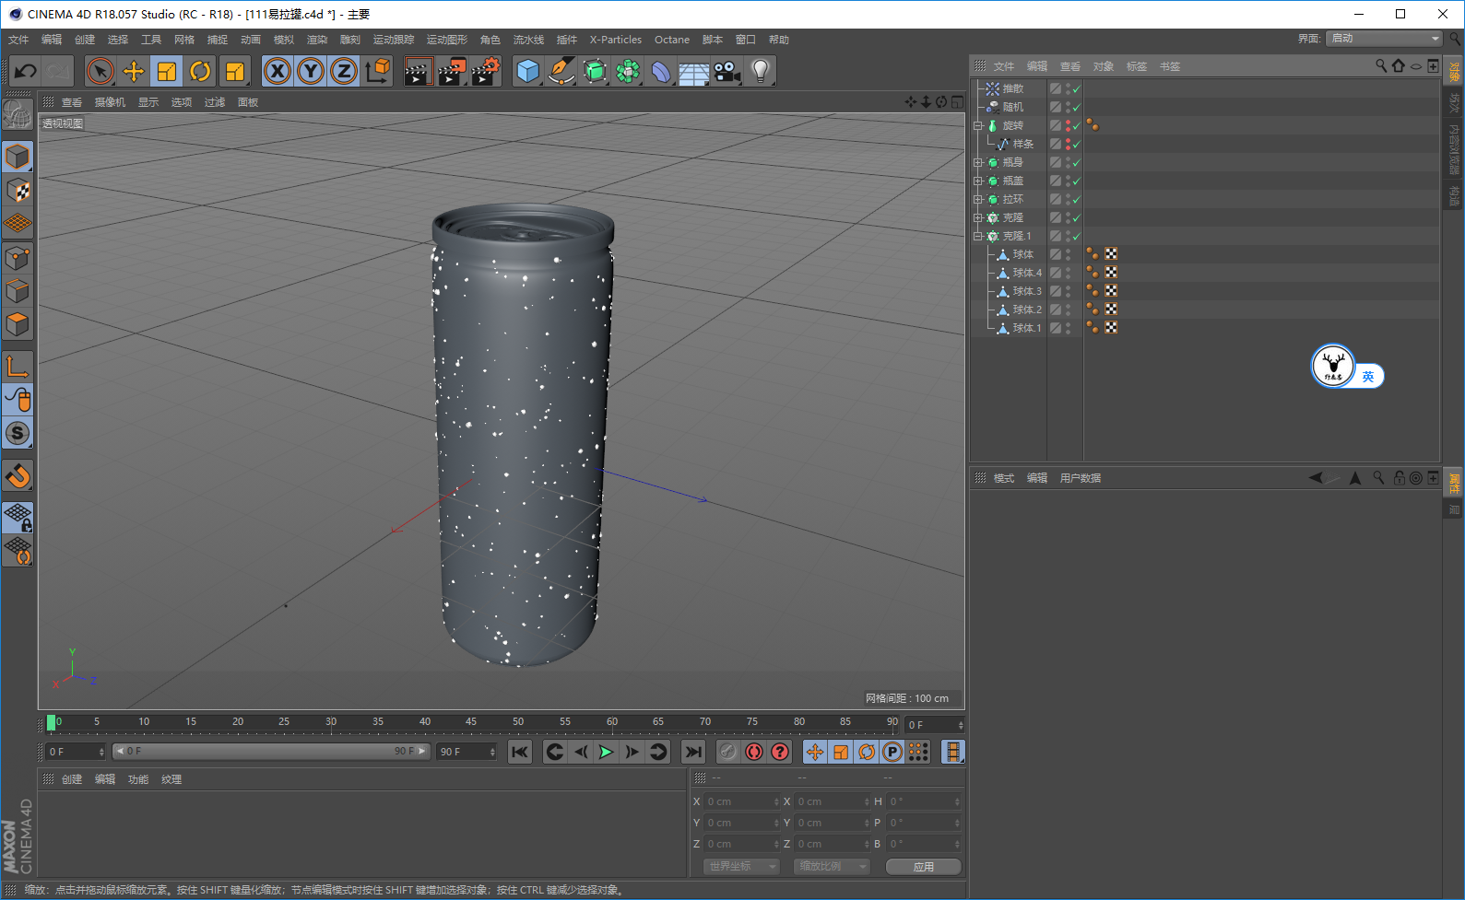Expand the 拉环 object tree node

coord(978,199)
